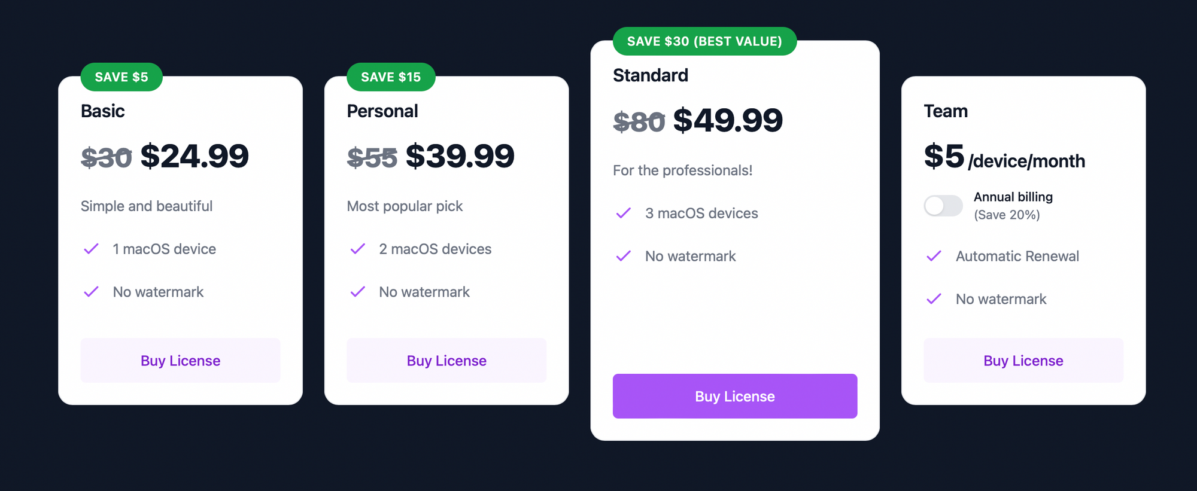Screen dimensions: 1197x491
Task: Buy License for the Team plan
Action: click(1023, 361)
